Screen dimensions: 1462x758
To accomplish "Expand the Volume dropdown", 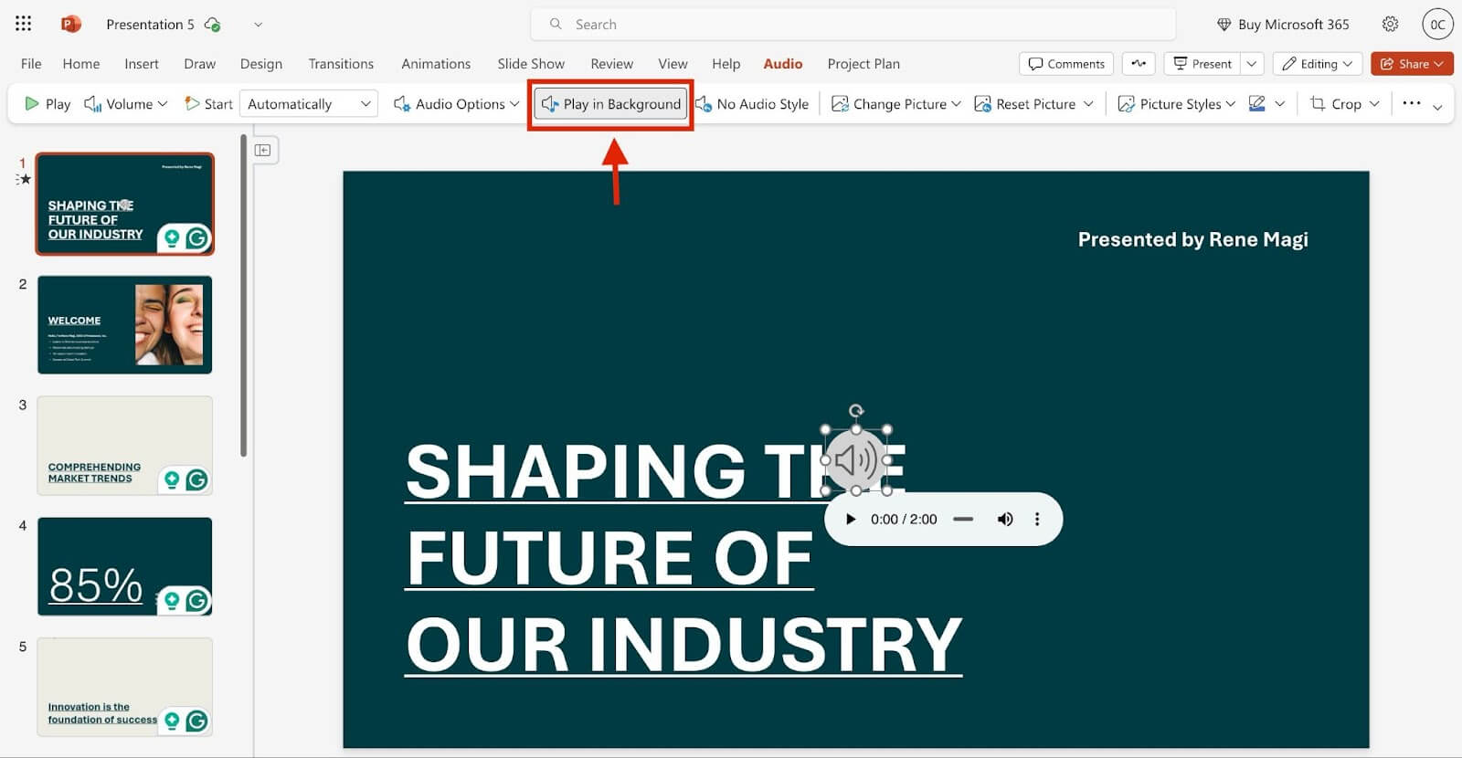I will click(126, 104).
